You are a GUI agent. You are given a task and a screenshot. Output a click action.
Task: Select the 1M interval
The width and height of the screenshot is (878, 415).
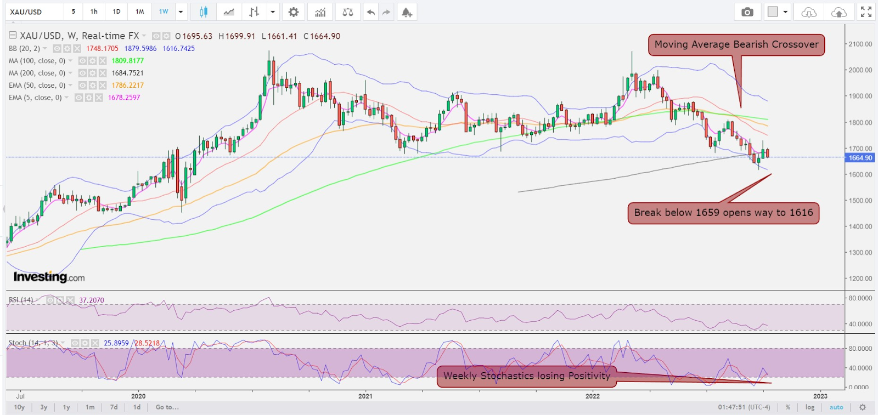coord(139,12)
